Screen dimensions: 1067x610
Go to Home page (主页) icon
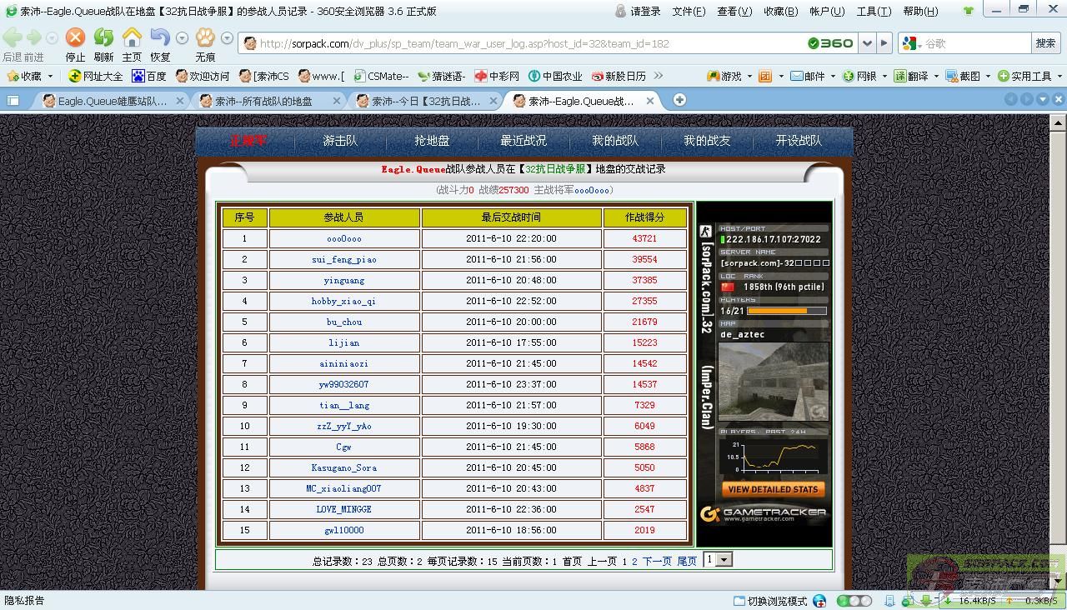point(132,38)
